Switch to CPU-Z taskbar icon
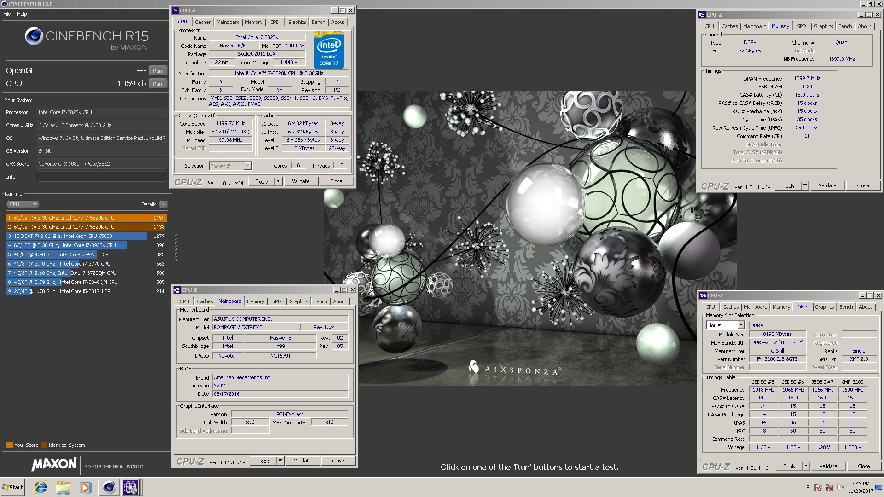Screen dimensions: 884x497 [130, 487]
